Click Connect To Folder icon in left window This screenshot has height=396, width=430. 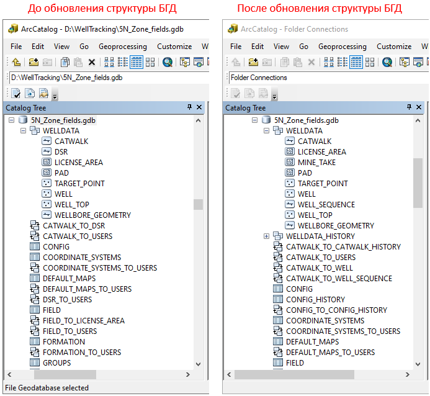[x=34, y=62]
